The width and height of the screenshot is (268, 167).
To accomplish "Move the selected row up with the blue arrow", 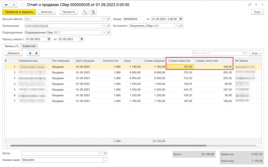I will click(x=30, y=53).
